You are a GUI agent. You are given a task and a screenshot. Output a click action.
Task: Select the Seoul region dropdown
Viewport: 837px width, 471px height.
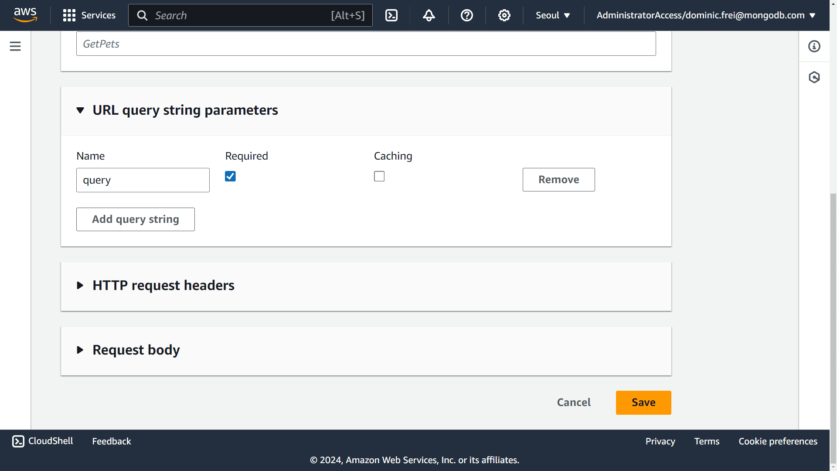[552, 16]
